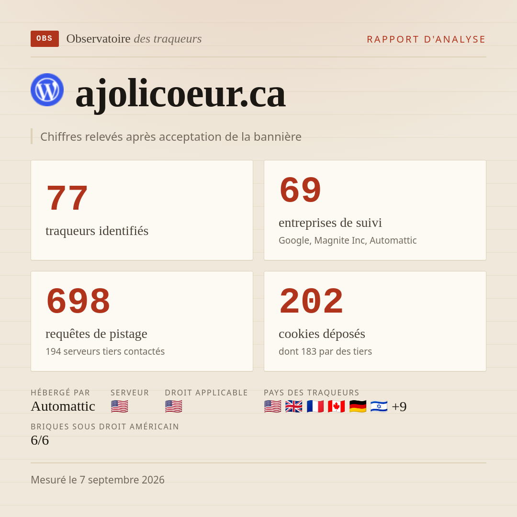Click the France flag

click(315, 406)
